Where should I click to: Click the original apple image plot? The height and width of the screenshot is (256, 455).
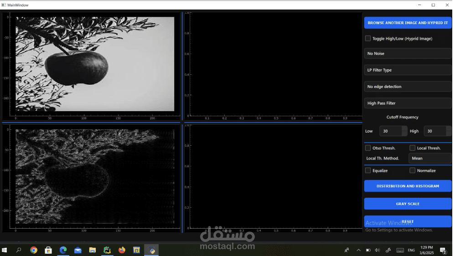pos(95,64)
